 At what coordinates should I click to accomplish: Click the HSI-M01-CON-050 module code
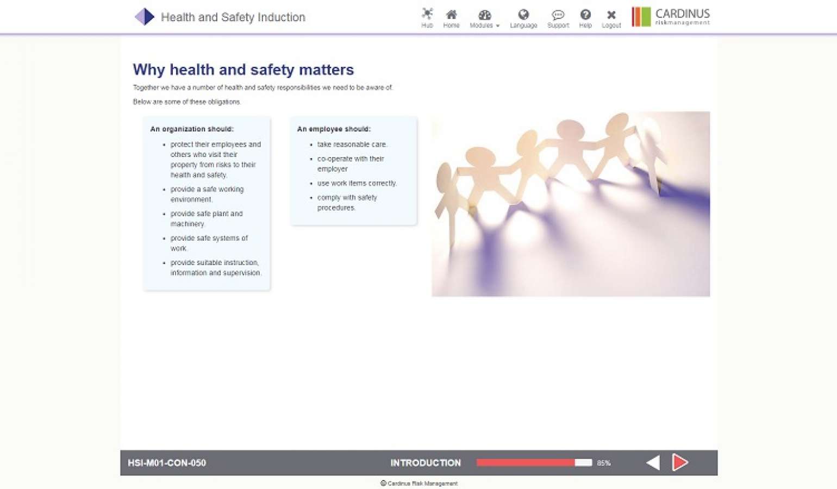[x=167, y=462]
